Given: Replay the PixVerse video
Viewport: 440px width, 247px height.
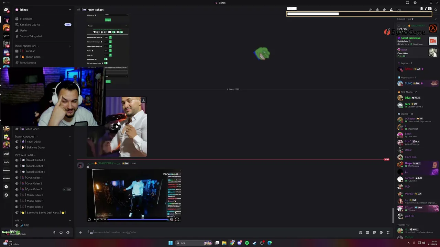Looking at the screenshot, I should (89, 219).
